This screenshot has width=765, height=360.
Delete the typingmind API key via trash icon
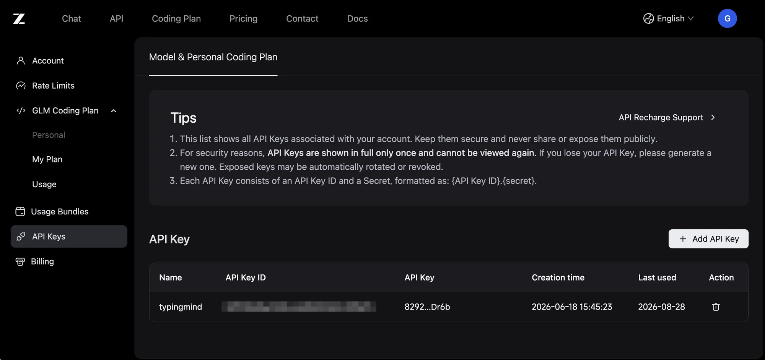pyautogui.click(x=716, y=307)
